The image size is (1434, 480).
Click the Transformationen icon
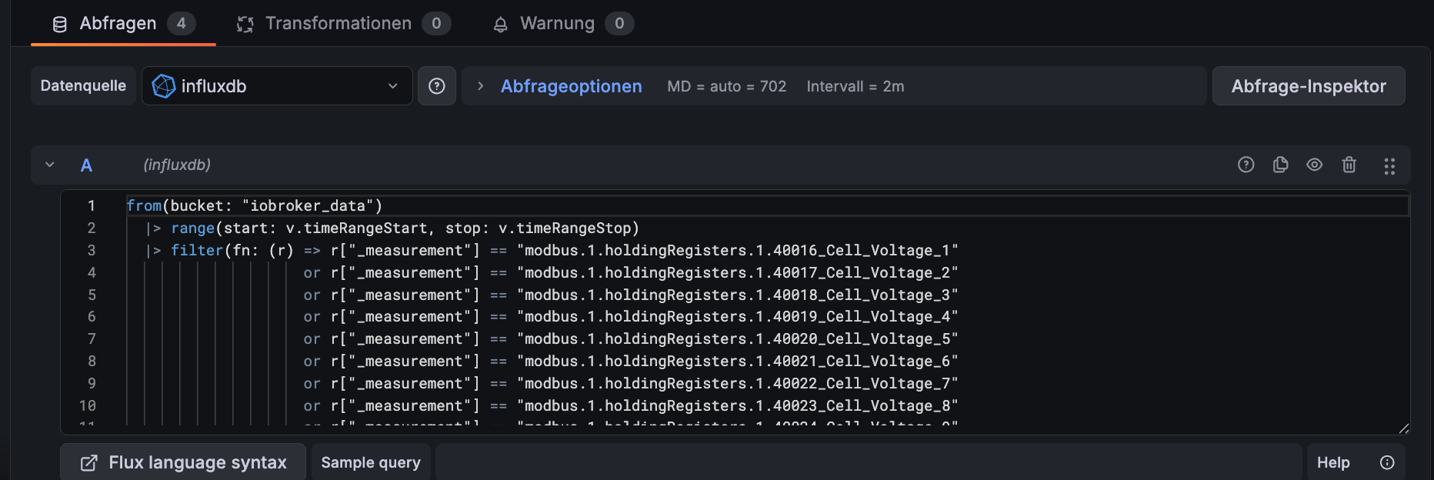tap(245, 25)
